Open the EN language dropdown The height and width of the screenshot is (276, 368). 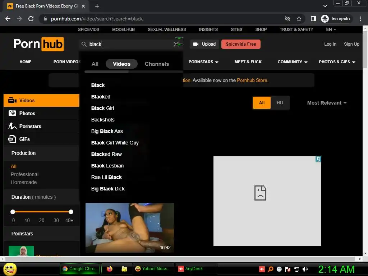pos(331,29)
